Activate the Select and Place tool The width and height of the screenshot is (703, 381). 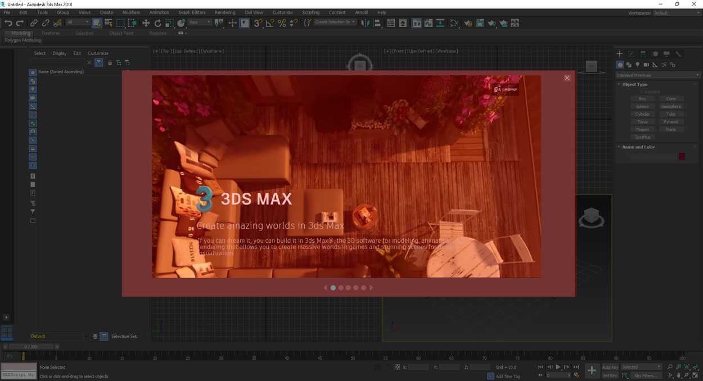181,23
